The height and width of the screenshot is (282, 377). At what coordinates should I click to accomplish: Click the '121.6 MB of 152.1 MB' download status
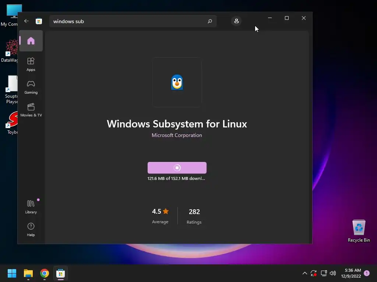(176, 178)
